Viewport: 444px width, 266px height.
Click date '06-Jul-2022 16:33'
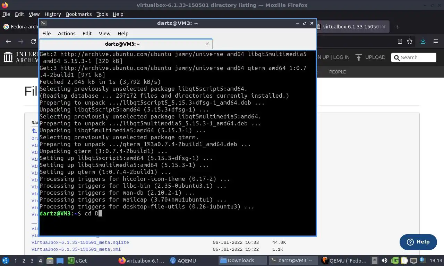(x=236, y=242)
